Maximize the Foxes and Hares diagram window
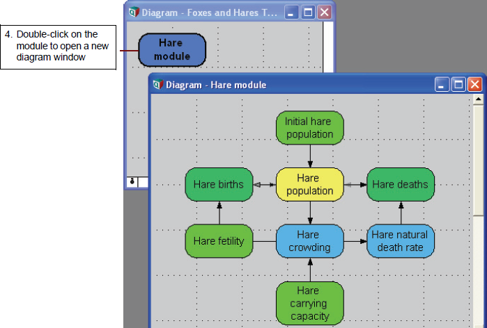The image size is (487, 328). (308, 13)
